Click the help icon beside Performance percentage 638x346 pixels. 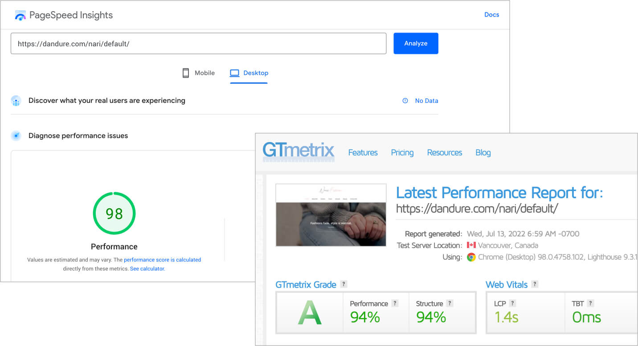coord(395,303)
